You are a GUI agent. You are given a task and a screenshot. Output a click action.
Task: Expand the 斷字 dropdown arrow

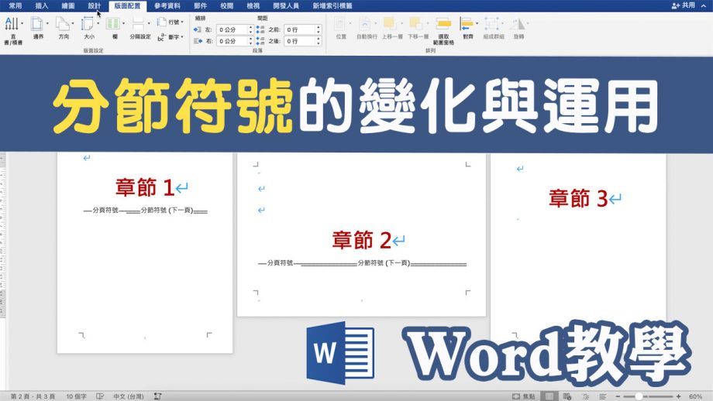(x=182, y=37)
